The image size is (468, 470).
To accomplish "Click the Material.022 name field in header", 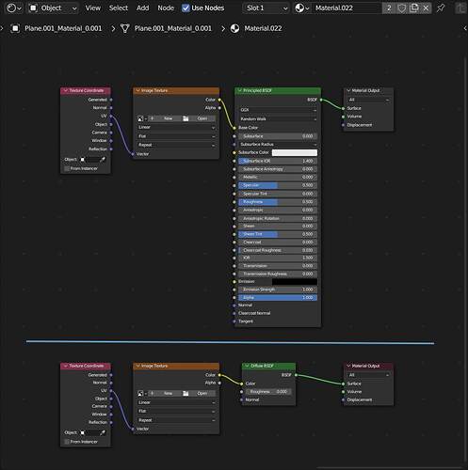I will (x=347, y=8).
